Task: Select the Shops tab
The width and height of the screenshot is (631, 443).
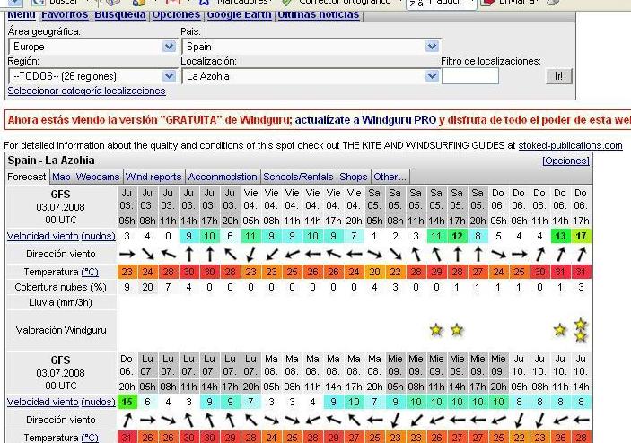Action: pyautogui.click(x=354, y=177)
